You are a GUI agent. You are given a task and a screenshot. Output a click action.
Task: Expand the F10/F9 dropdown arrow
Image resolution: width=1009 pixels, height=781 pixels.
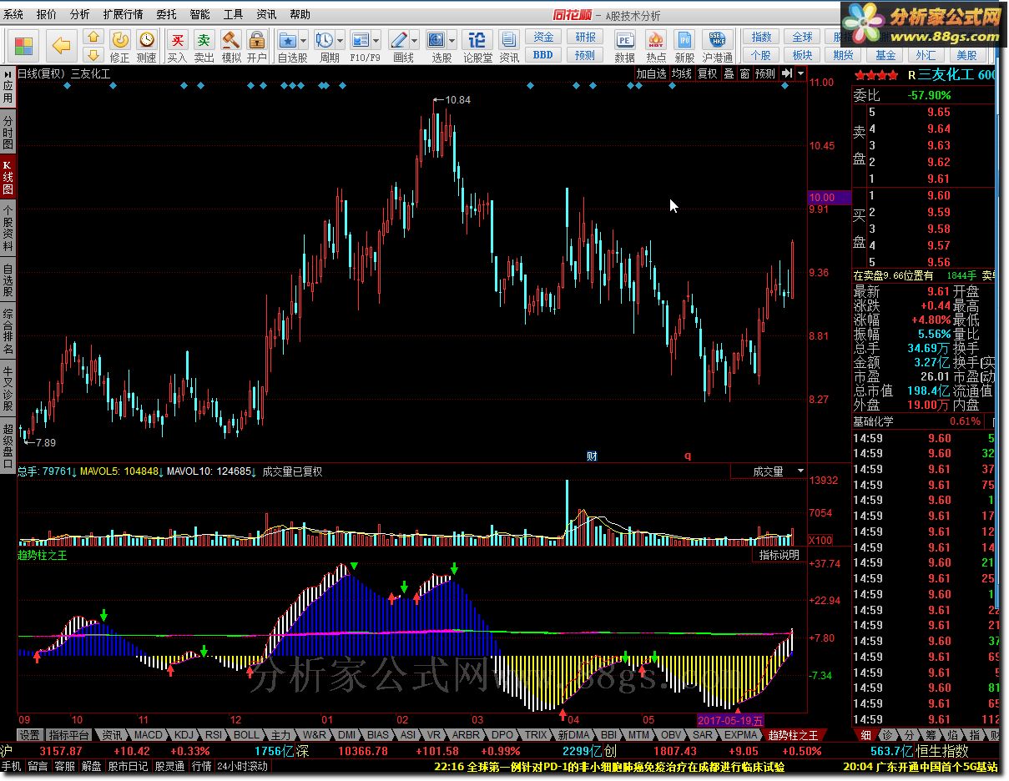pos(376,40)
